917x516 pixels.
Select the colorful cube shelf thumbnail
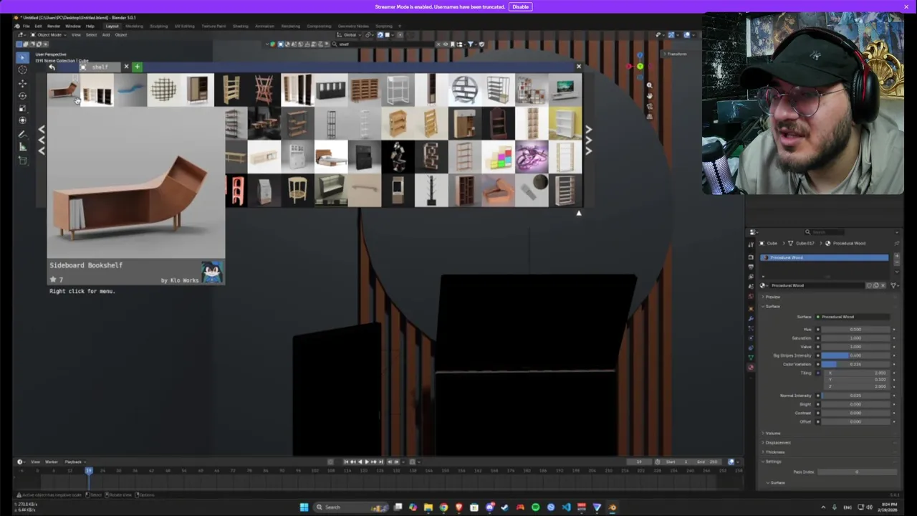click(498, 157)
